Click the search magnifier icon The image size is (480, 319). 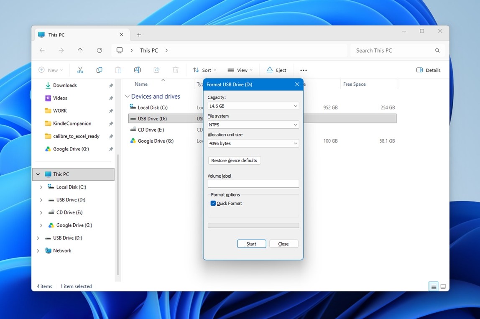437,51
